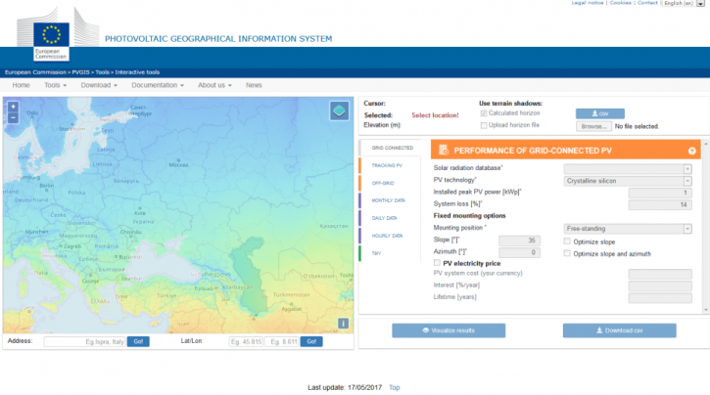Switch to the Tracking PV tab
Viewport: 710px width, 395px height.
tap(388, 165)
